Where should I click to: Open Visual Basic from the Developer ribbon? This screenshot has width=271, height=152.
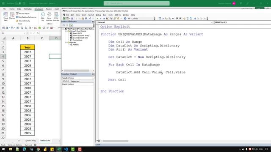coord(6,17)
